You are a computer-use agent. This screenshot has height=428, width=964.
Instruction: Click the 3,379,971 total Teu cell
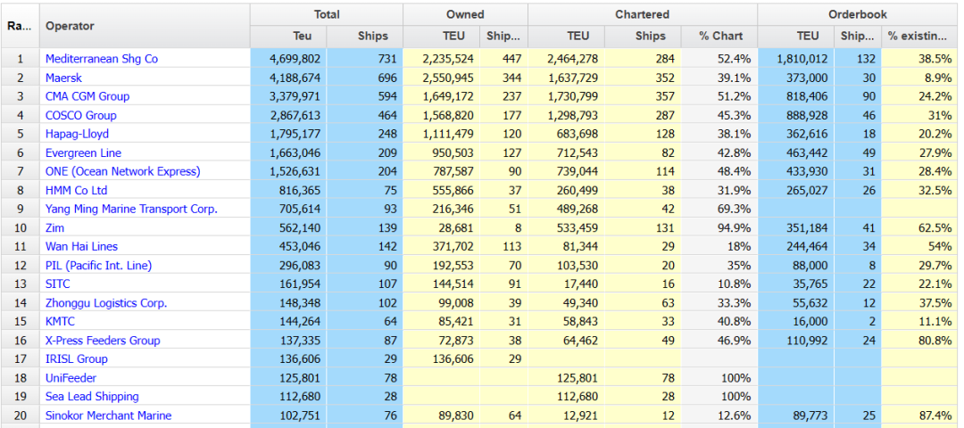[288, 96]
